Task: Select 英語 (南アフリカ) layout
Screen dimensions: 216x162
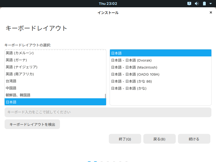Action: point(55,74)
